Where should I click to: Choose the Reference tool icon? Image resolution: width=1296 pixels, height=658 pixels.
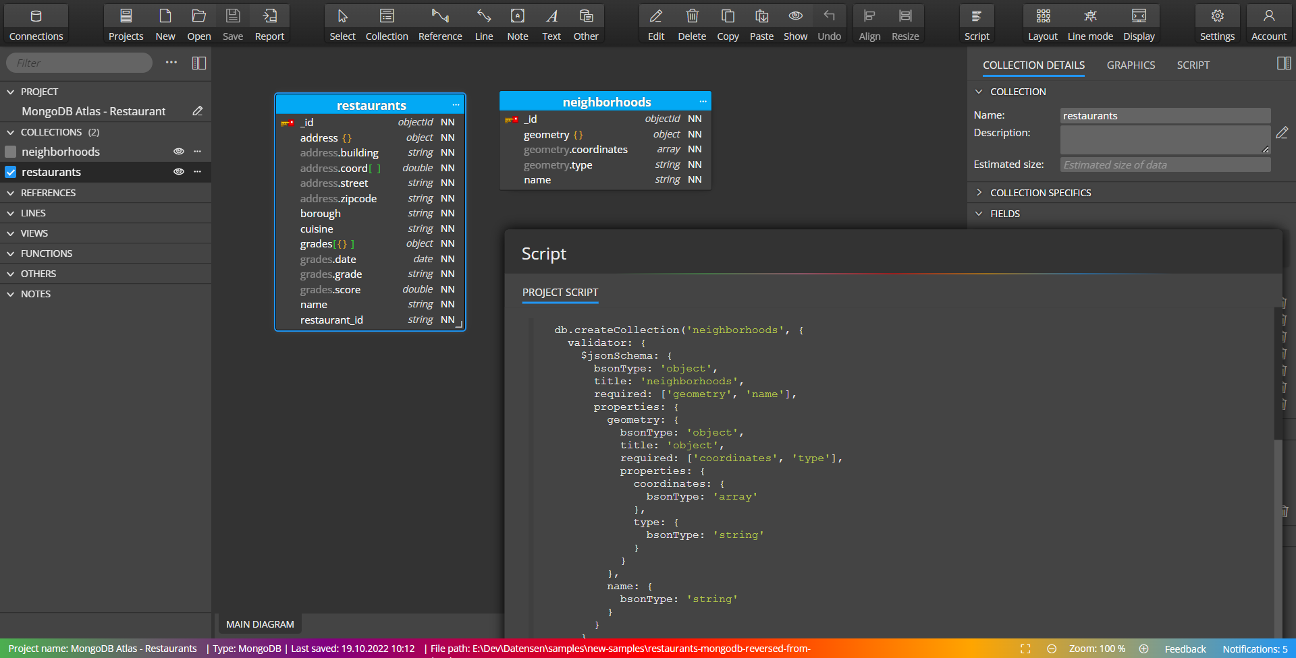point(440,16)
